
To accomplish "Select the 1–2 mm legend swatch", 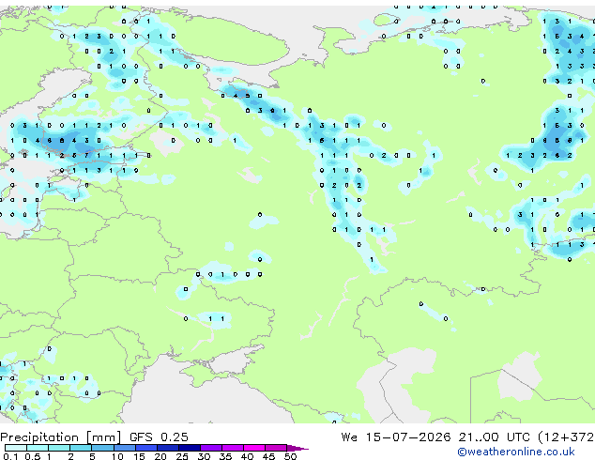I will tap(59, 448).
